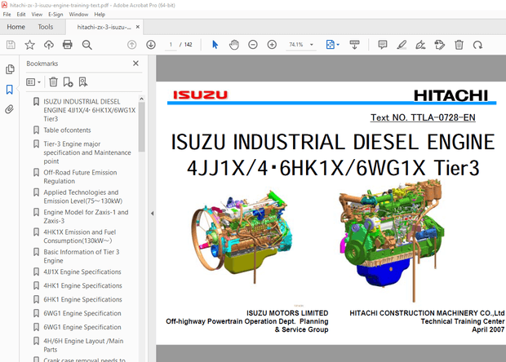Click the scrolling mode toolbar icon
Viewport: 506px width, 362px height.
click(x=354, y=45)
